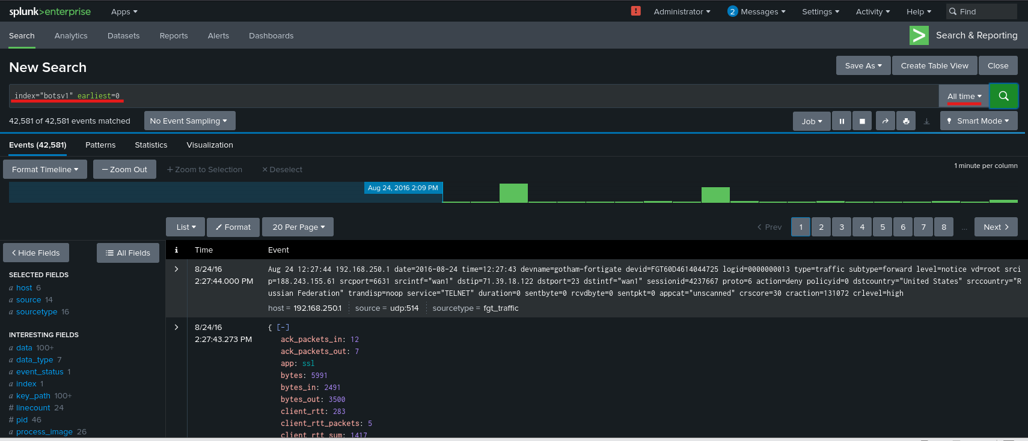Switch to the Visualization tab
1028x441 pixels.
tap(210, 145)
